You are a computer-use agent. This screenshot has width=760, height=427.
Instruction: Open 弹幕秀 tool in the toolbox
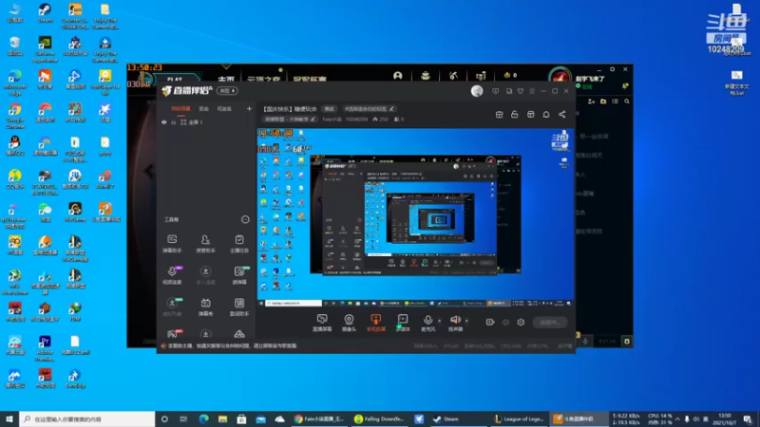(205, 306)
